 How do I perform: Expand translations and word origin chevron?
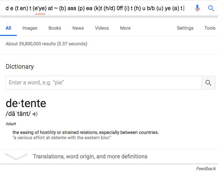tap(16, 156)
